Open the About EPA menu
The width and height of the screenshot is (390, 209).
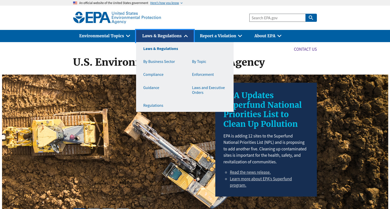coord(268,36)
